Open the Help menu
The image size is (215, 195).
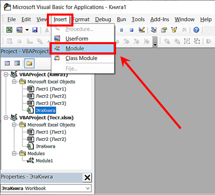tap(206, 19)
